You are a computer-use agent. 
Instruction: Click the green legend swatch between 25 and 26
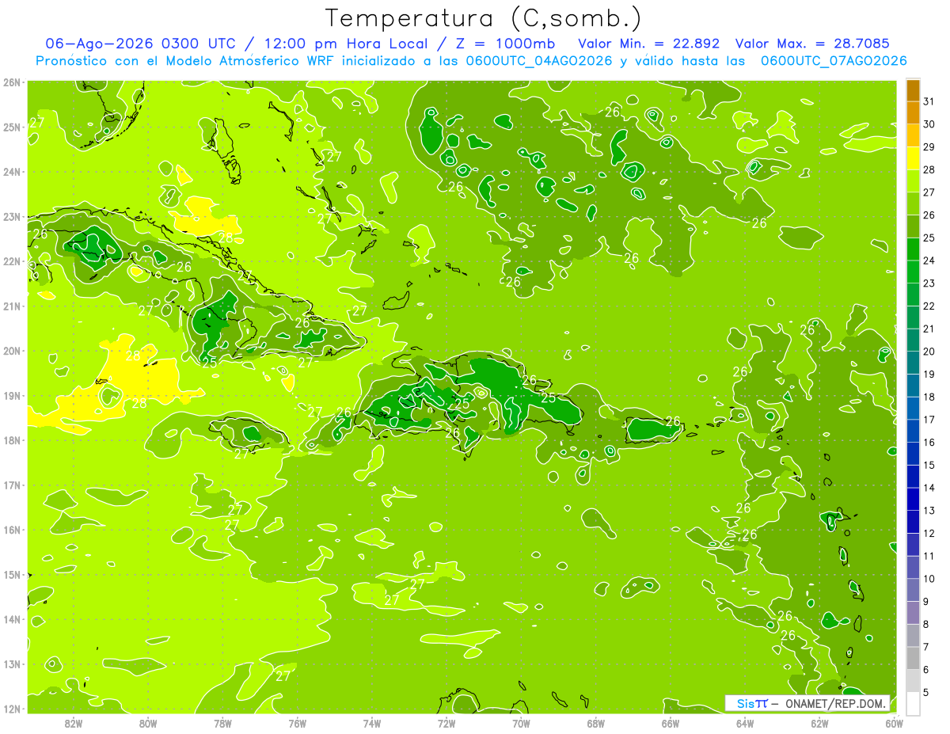913,226
